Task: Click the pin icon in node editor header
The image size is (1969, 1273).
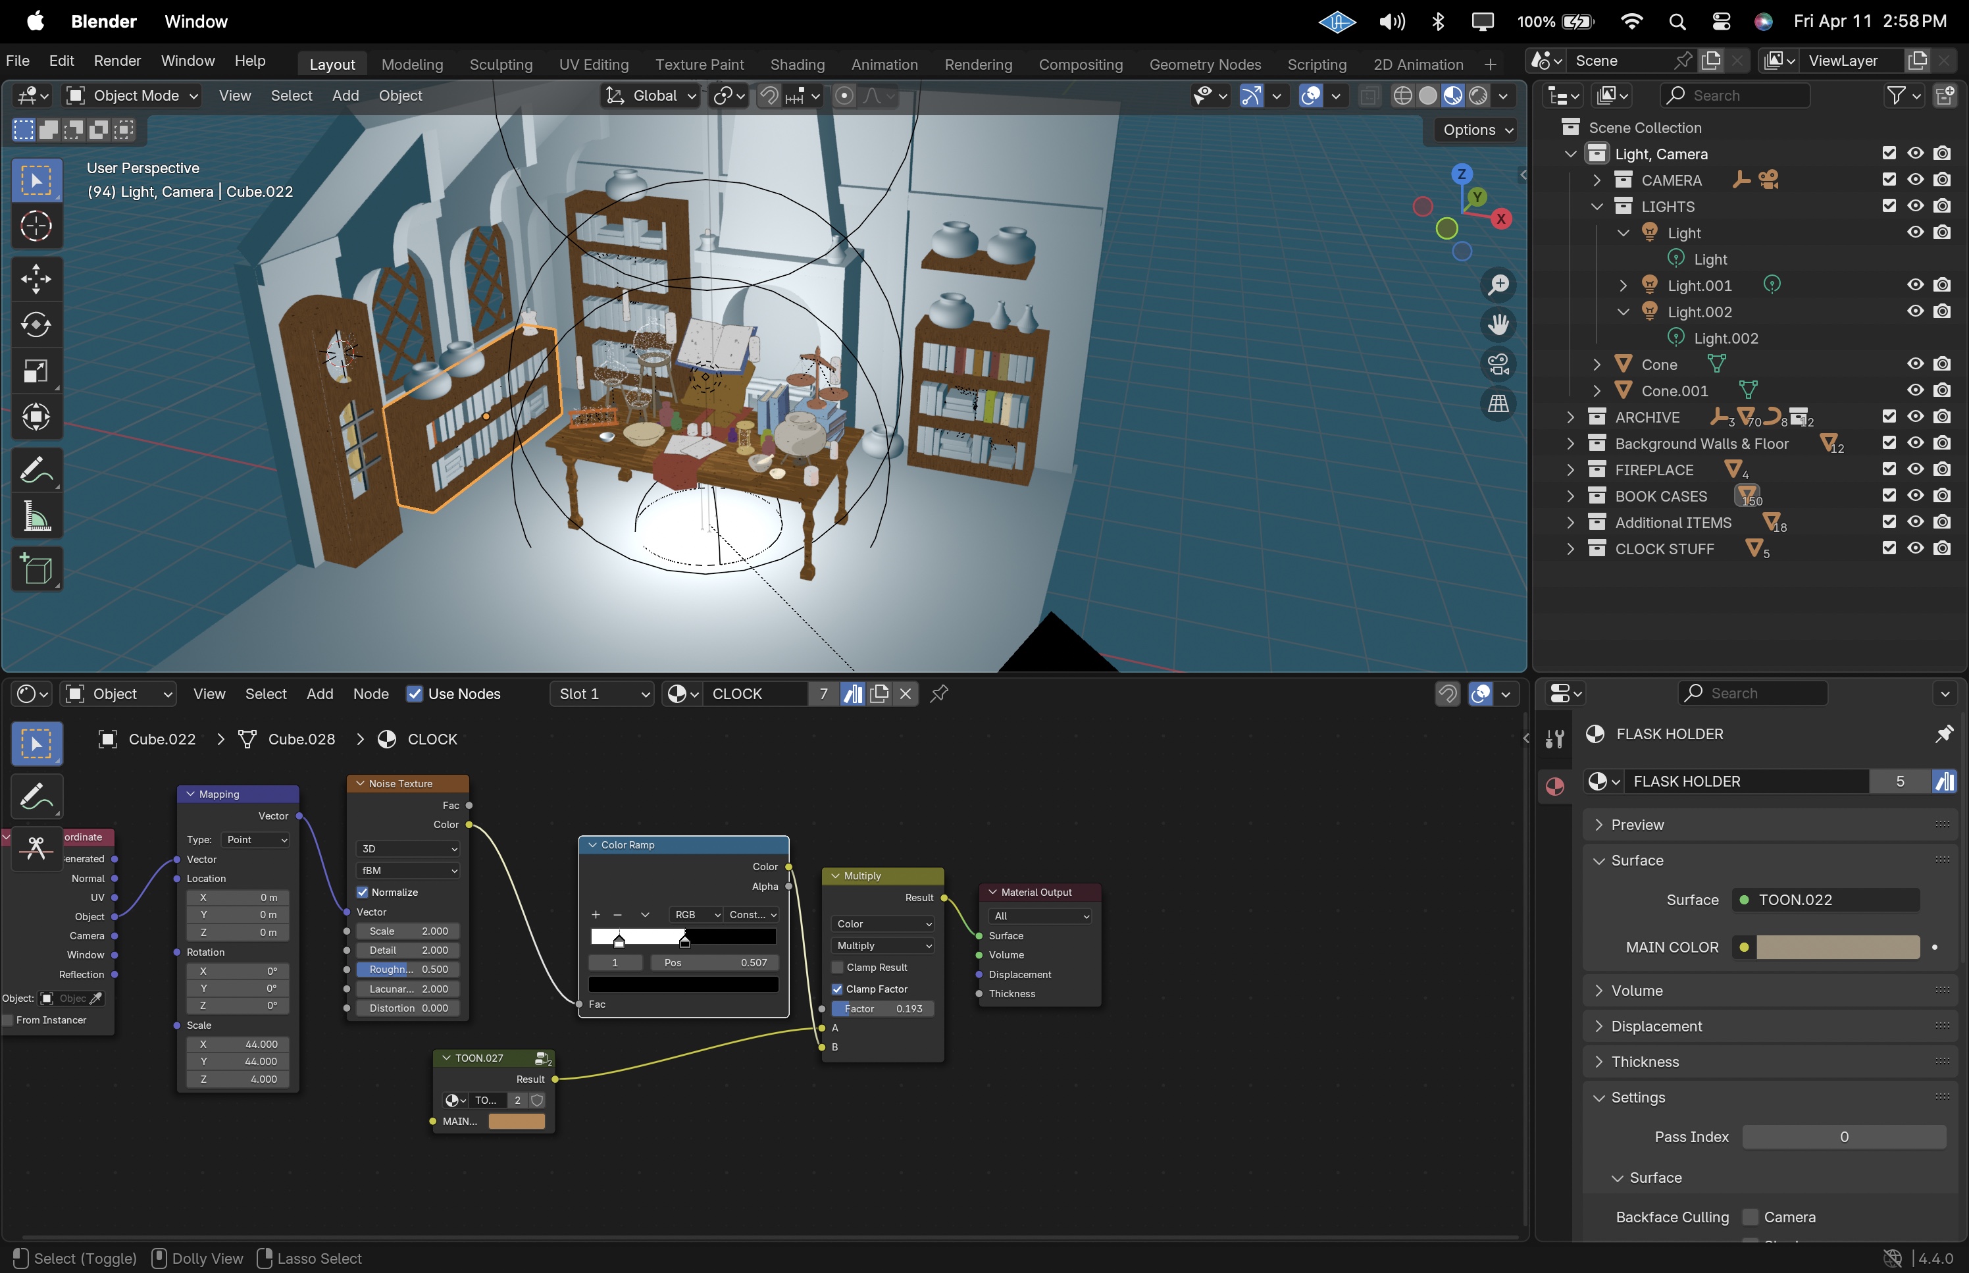Action: pyautogui.click(x=938, y=694)
